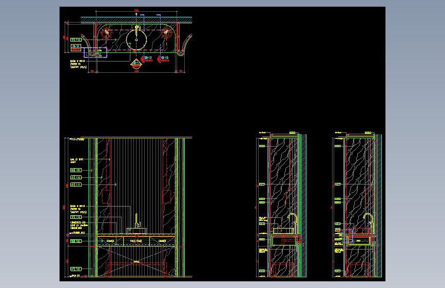Select the hatched wall band atop the plan view
445x288 pixels.
(136, 20)
